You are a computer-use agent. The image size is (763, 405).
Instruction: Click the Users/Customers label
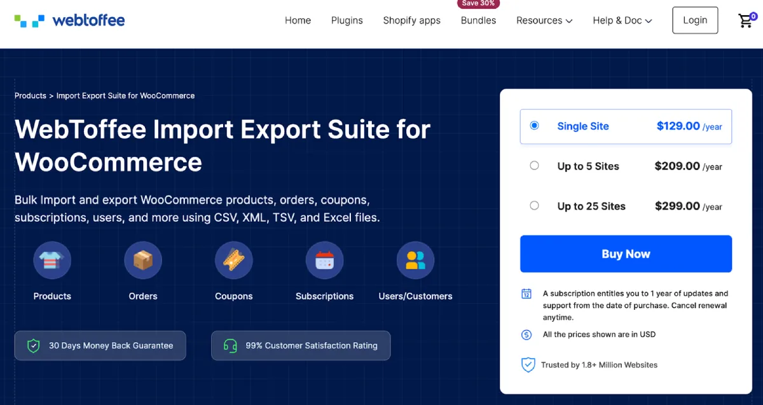point(415,296)
